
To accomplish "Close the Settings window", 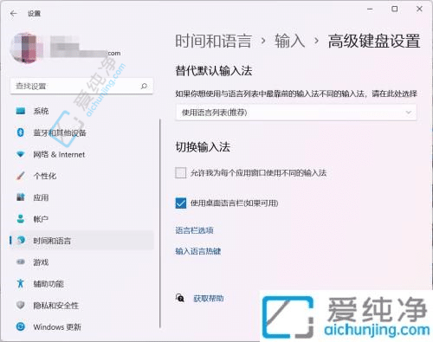I will (x=419, y=10).
